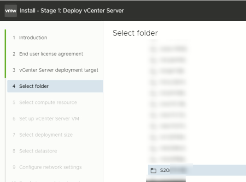This screenshot has height=182, width=246.
Task: Select step 4 Select folder in sidebar
Action: 55,86
